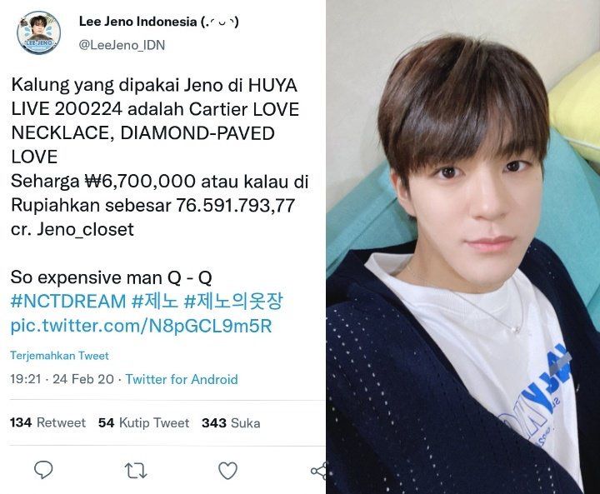Click the reply speech bubble icon
Screen dimensions: 600x494
tap(43, 471)
